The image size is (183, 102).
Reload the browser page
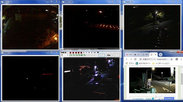point(135,59)
